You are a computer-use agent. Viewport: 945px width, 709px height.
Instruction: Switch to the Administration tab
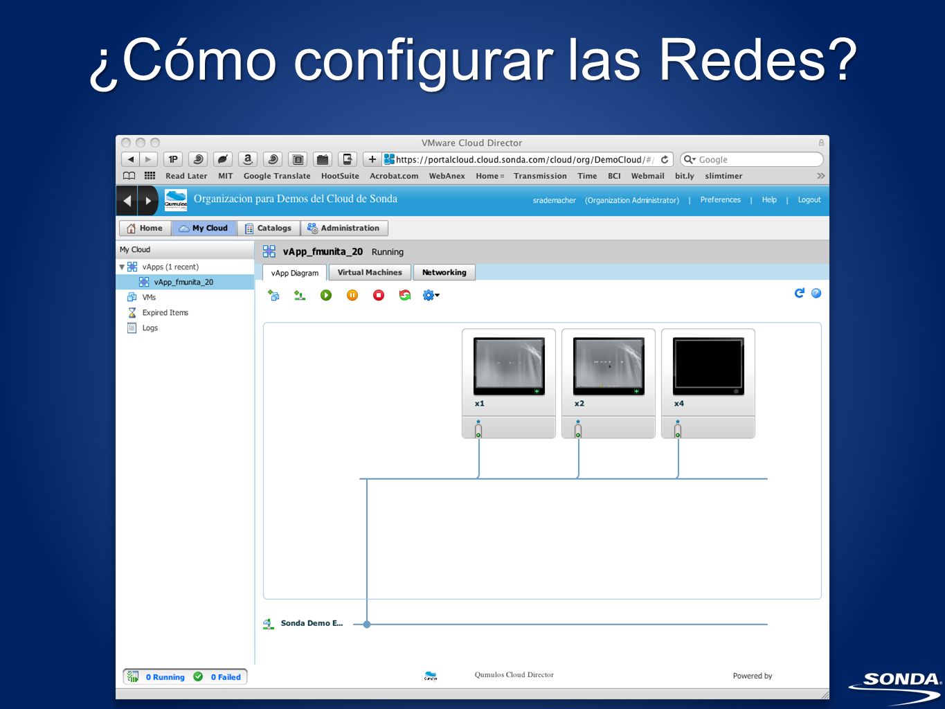pos(344,228)
